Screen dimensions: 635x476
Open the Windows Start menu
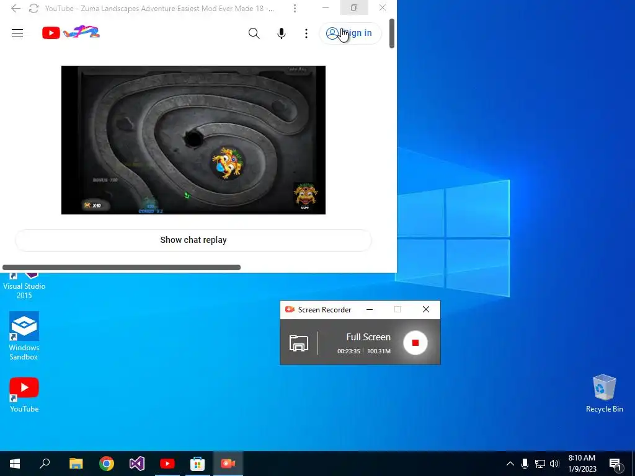click(x=15, y=464)
